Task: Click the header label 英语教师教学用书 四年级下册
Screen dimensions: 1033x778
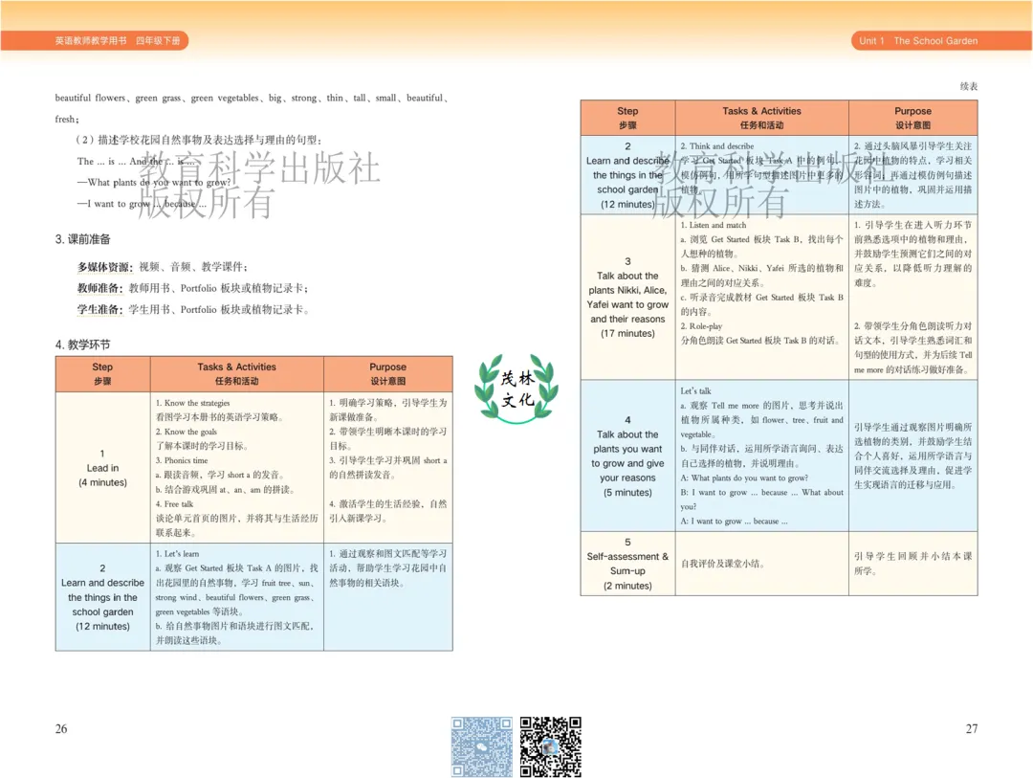Action: coord(118,41)
